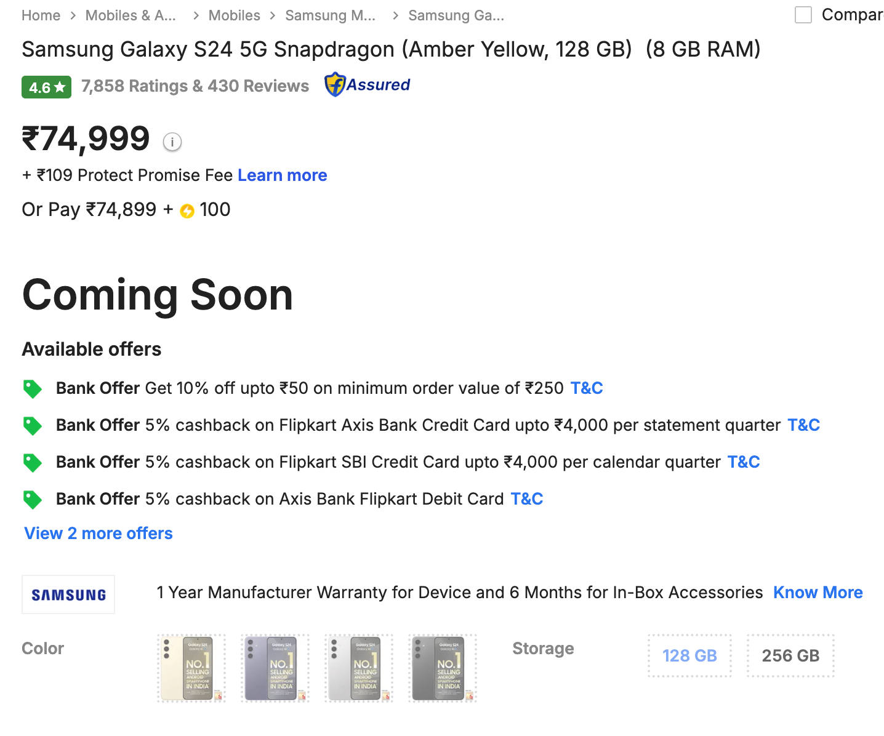The image size is (884, 736).
Task: Open the 7,858 Ratings & 430 Reviews link
Action: coord(195,86)
